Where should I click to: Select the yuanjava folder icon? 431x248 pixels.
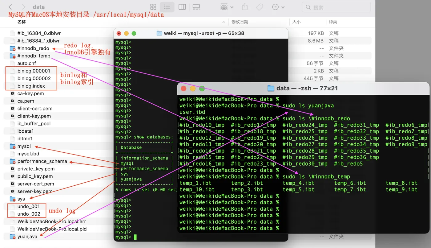click(x=13, y=237)
